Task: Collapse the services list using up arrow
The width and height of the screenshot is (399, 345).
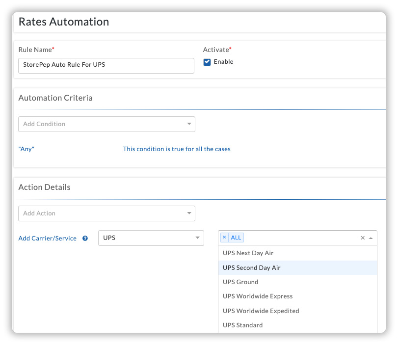Action: [x=371, y=238]
